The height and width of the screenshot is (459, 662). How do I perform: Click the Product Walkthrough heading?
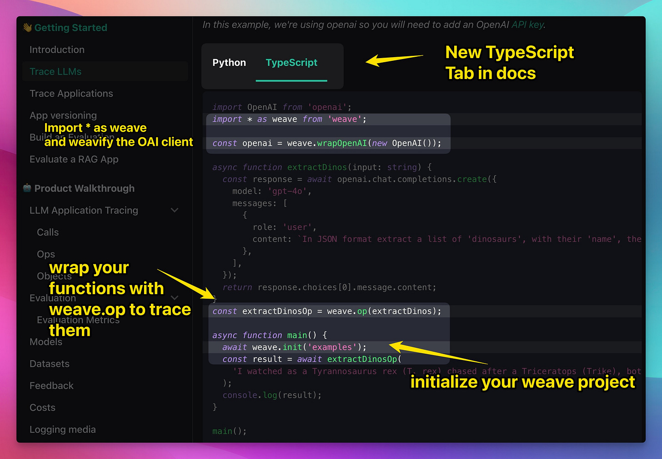click(x=85, y=188)
